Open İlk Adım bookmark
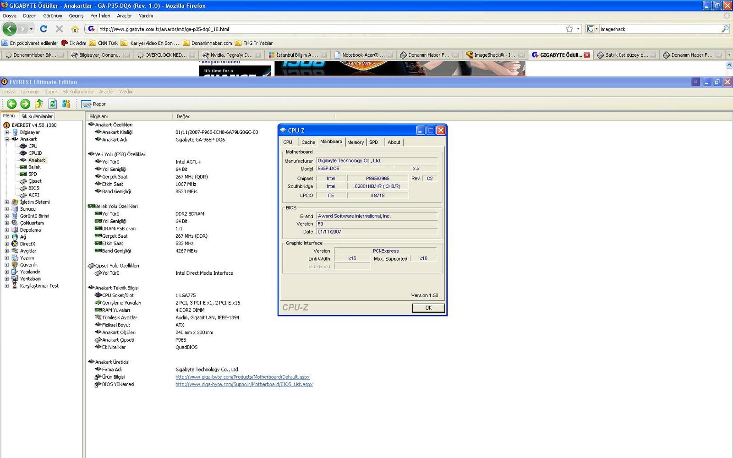The width and height of the screenshot is (733, 458). 74,43
